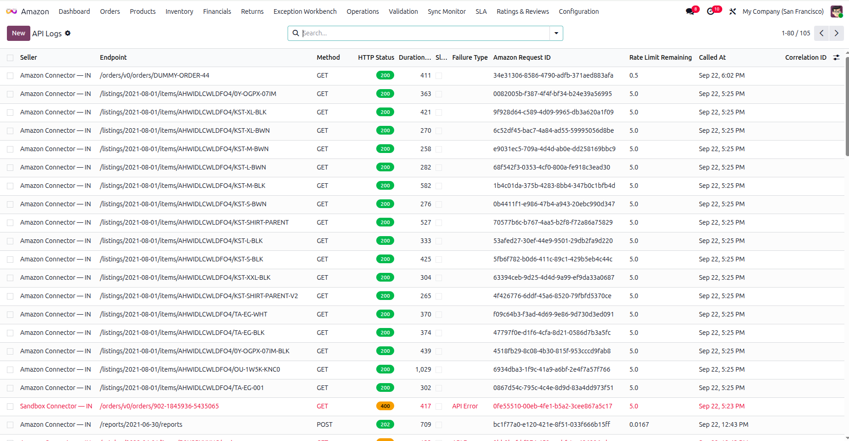This screenshot has height=441, width=849.
Task: Sort by the Seller column header
Action: [28, 57]
